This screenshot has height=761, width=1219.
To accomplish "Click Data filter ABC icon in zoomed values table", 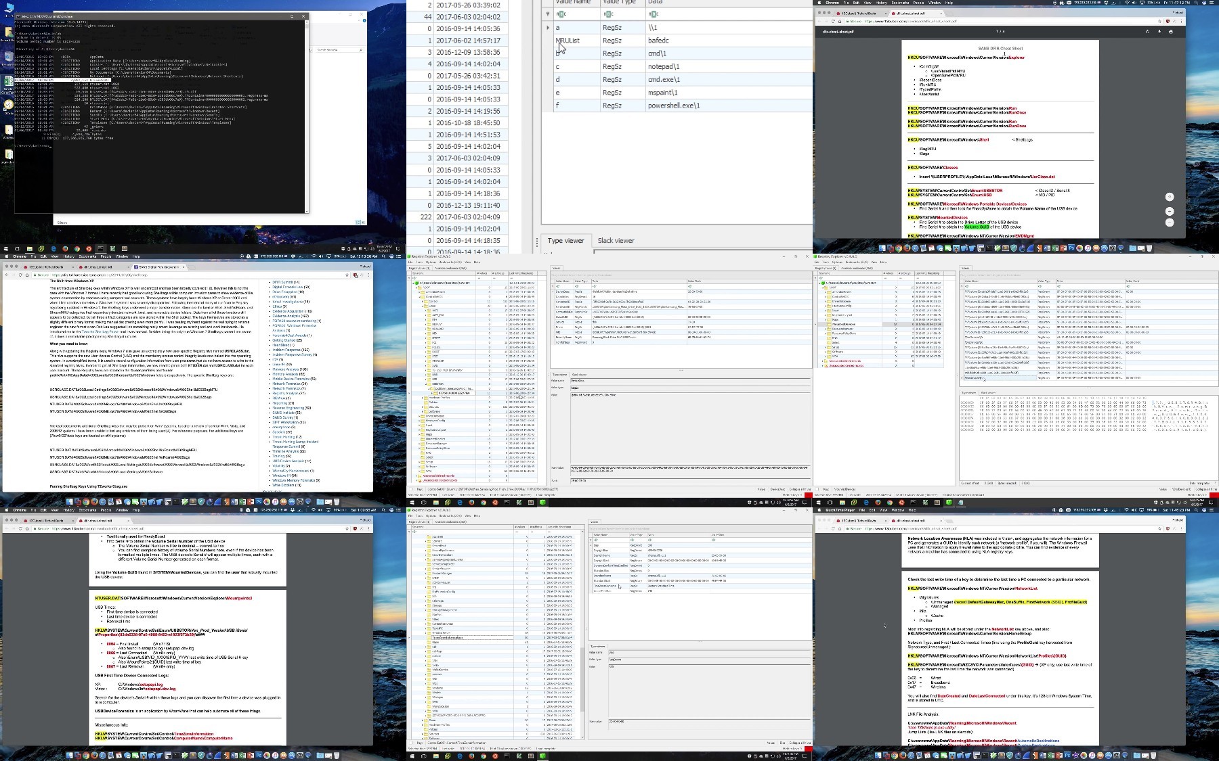I will tap(654, 14).
